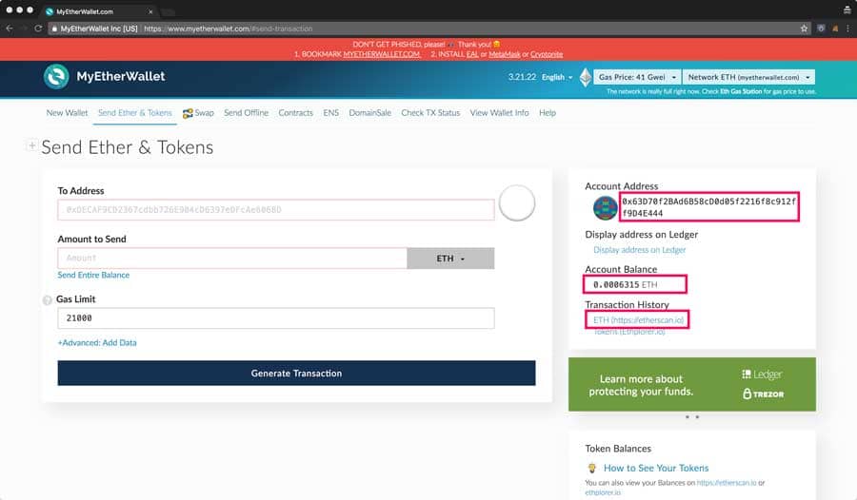The height and width of the screenshot is (500, 857).
Task: Open the ETH currency dropdown
Action: [450, 259]
